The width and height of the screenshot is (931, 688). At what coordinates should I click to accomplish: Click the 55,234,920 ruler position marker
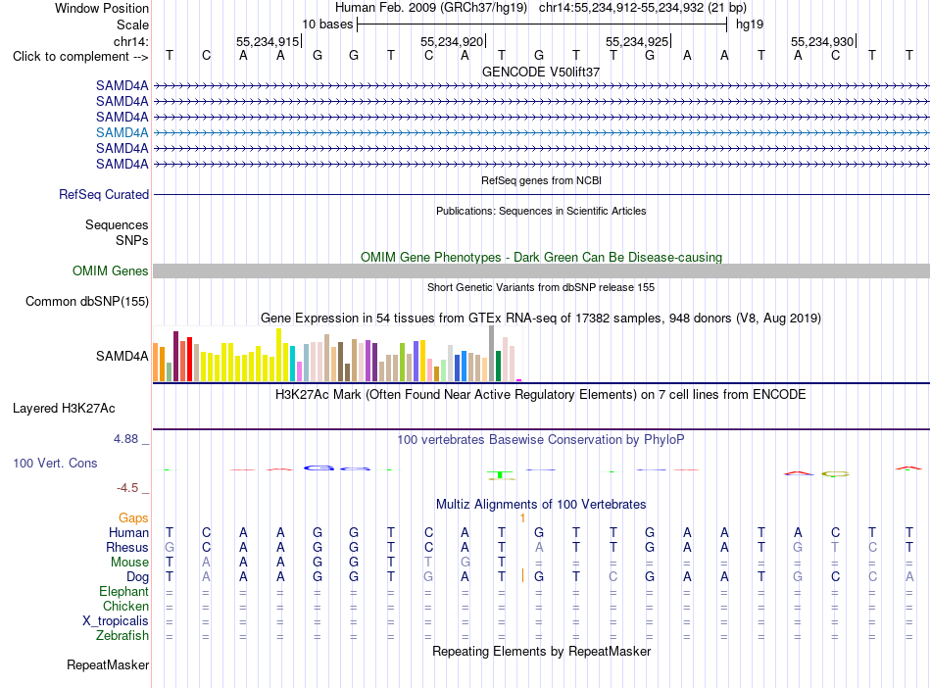pos(452,41)
